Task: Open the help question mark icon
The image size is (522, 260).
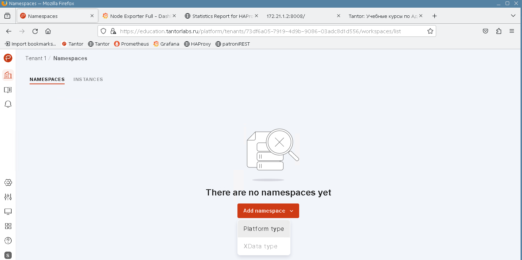Action: [x=8, y=241]
